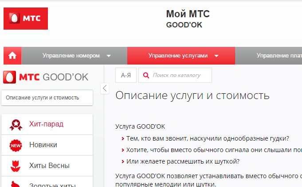
Task: Click the tulip icon beside Хиты Весны
Action: point(16,166)
